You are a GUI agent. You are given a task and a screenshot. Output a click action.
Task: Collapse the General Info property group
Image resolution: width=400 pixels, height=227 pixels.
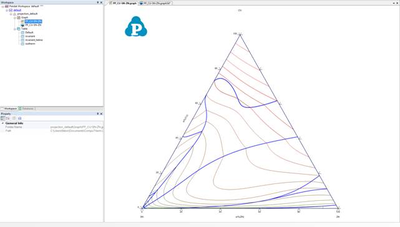point(2,123)
